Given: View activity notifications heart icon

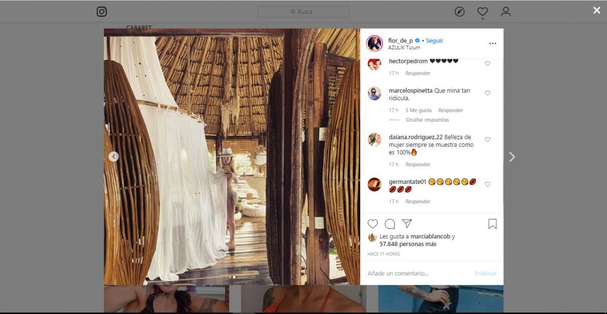Looking at the screenshot, I should [483, 11].
